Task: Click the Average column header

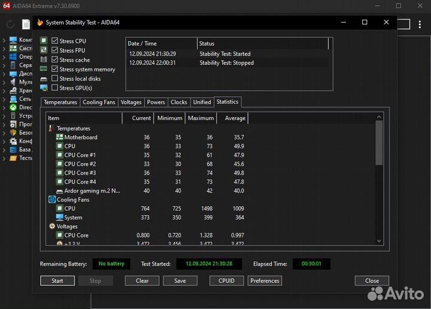Action: [x=232, y=118]
